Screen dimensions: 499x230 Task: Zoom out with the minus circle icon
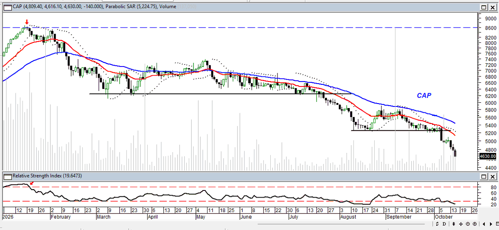click(x=468, y=224)
